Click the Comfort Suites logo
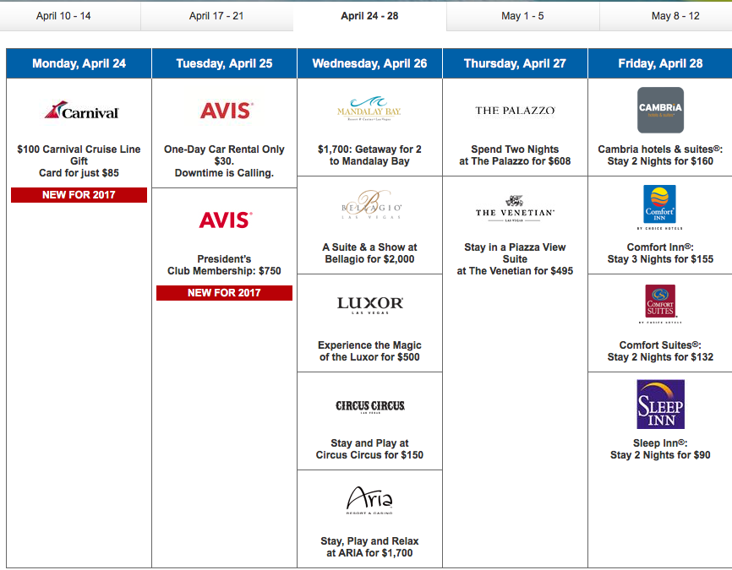 coord(660,304)
